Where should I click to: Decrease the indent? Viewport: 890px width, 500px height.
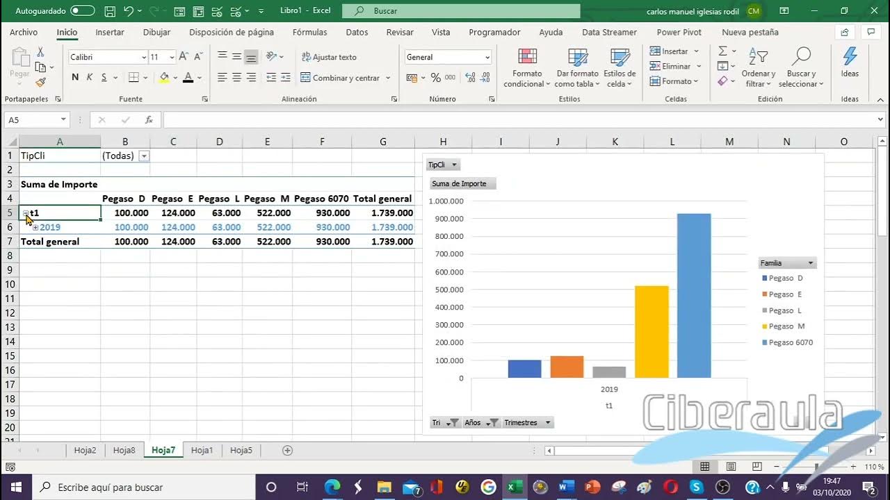point(271,78)
